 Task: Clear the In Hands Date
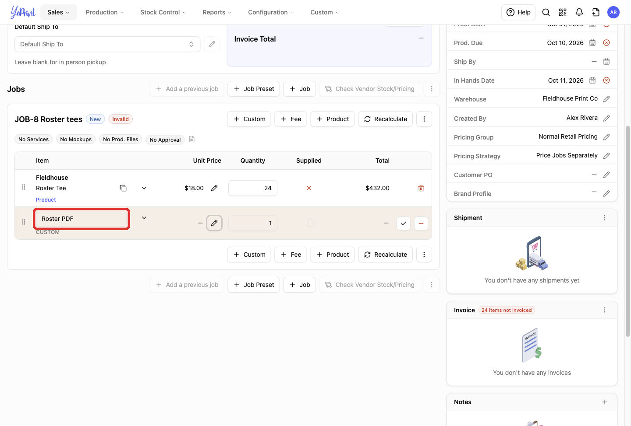pos(606,80)
